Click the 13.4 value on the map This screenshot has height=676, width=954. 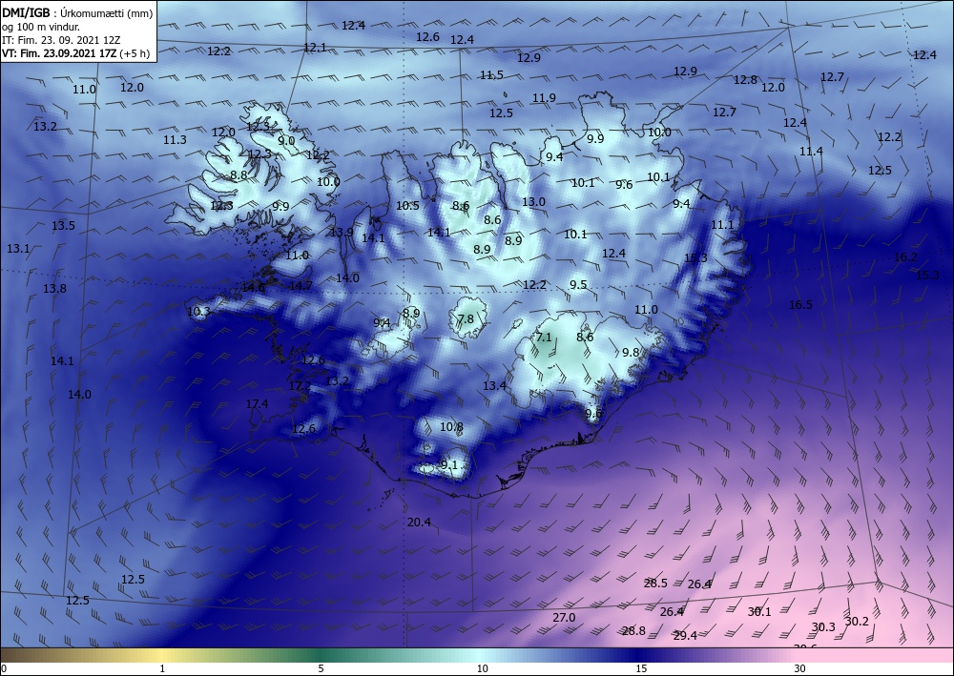tap(494, 385)
